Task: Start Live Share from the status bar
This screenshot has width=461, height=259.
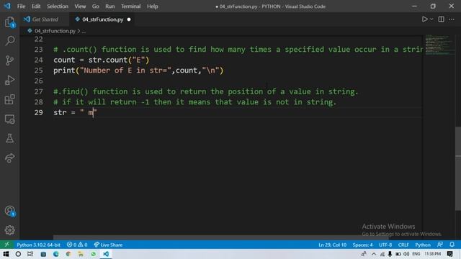Action: [x=108, y=245]
